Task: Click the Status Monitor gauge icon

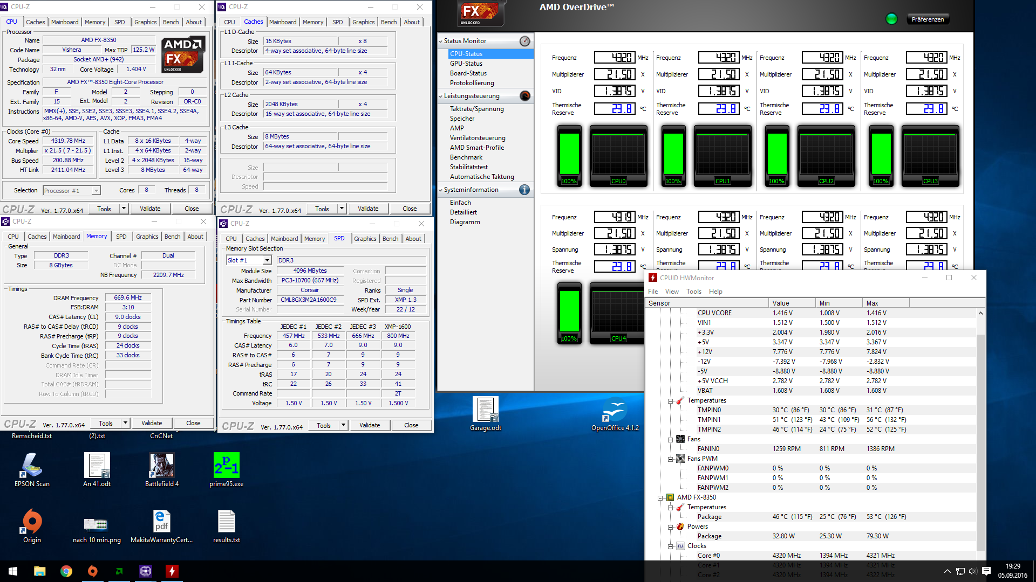Action: point(524,41)
